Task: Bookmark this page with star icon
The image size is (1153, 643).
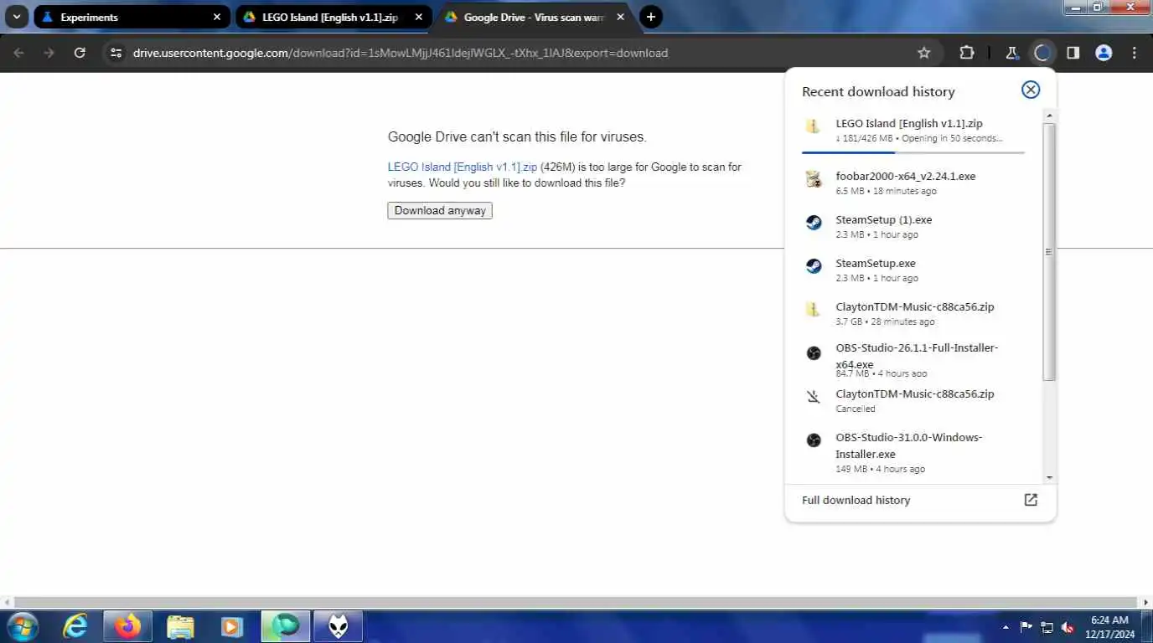Action: [x=924, y=53]
